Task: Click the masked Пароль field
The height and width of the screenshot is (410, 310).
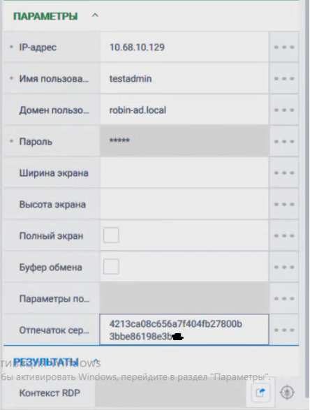Action: (x=184, y=142)
